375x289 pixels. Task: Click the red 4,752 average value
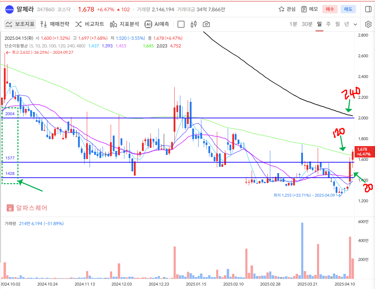pyautogui.click(x=175, y=46)
